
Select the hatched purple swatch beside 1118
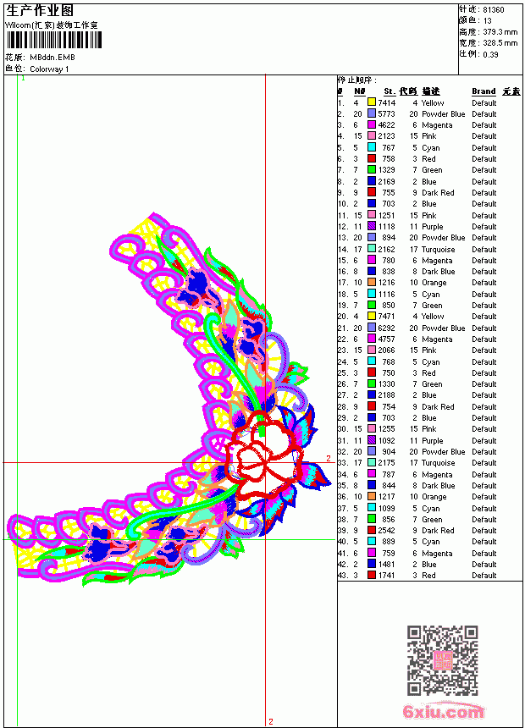pos(372,226)
